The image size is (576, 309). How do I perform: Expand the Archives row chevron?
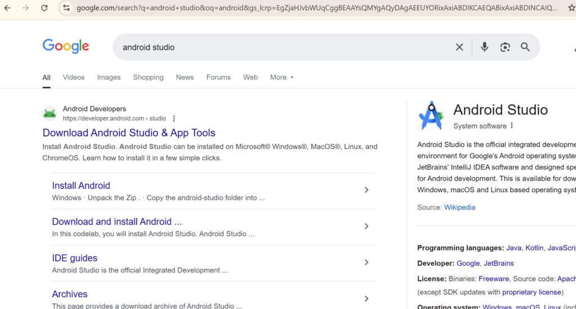[x=366, y=299]
